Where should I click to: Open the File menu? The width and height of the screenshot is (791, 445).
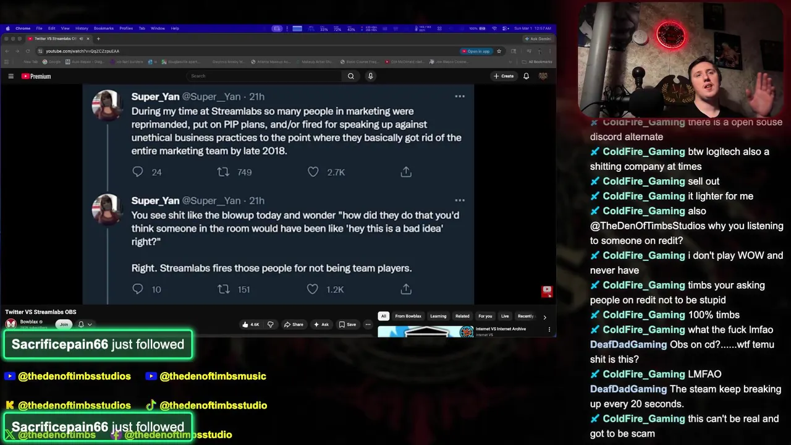[39, 28]
